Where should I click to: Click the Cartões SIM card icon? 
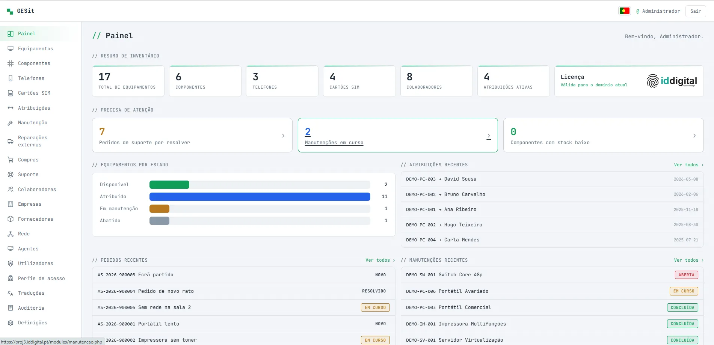11,93
